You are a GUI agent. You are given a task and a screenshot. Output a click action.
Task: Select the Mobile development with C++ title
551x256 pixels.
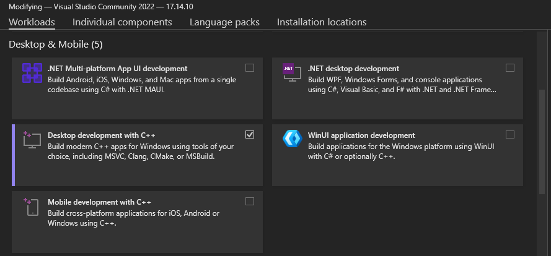[99, 202]
